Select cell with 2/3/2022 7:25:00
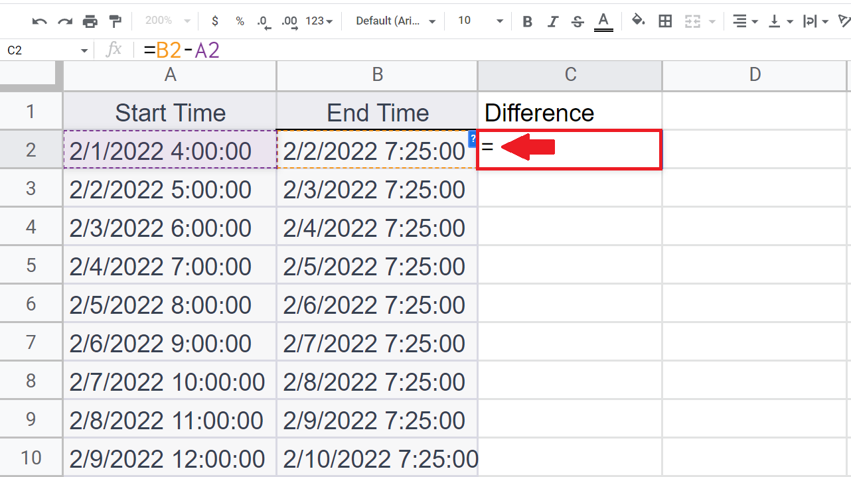The image size is (851, 477). pyautogui.click(x=377, y=188)
